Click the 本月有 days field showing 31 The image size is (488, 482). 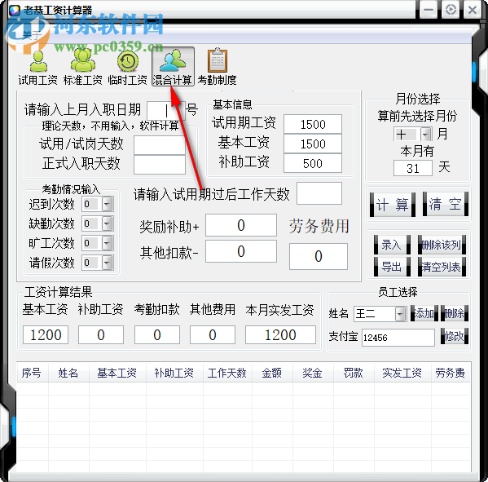(413, 168)
